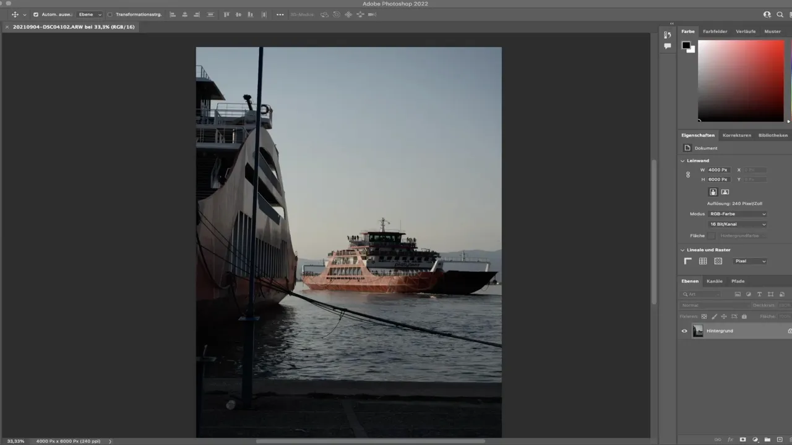Click the Move tool icon in options bar

tap(15, 14)
